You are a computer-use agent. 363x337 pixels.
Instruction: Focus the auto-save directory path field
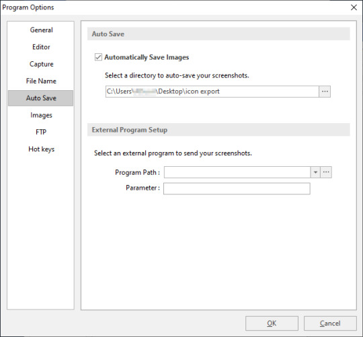[x=212, y=91]
